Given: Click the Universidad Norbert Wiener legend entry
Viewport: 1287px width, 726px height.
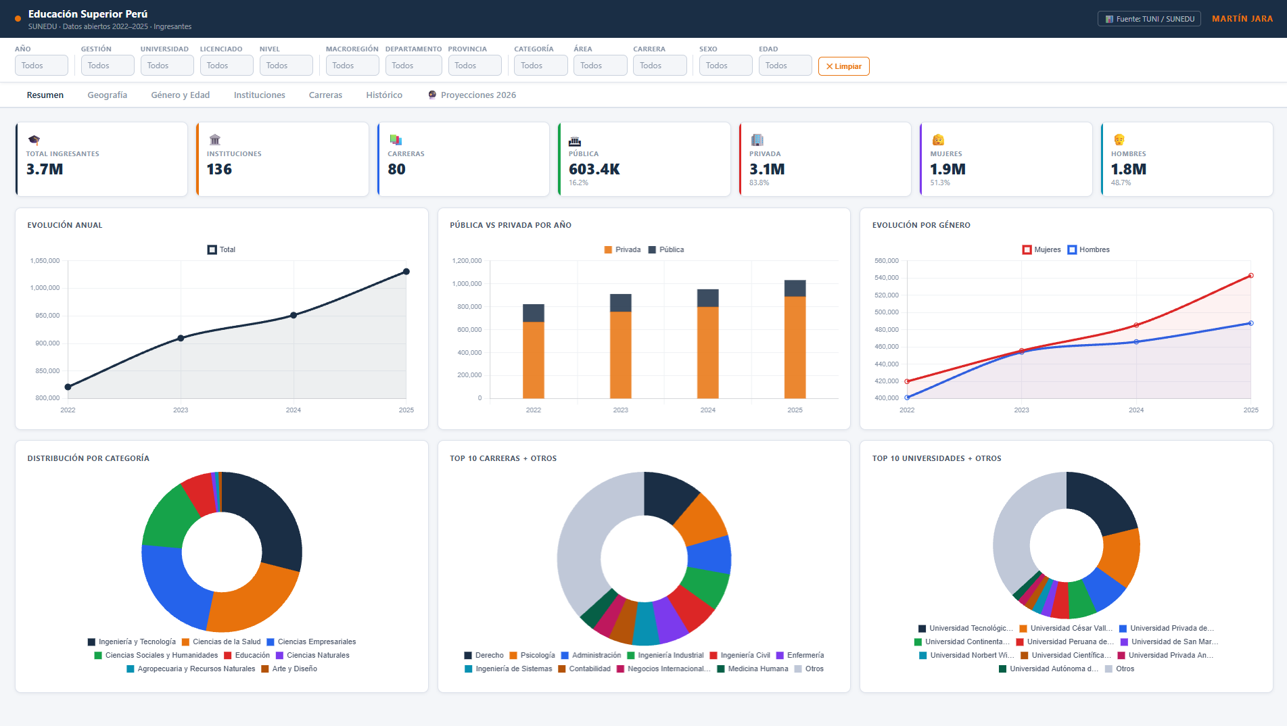Looking at the screenshot, I should (x=966, y=655).
